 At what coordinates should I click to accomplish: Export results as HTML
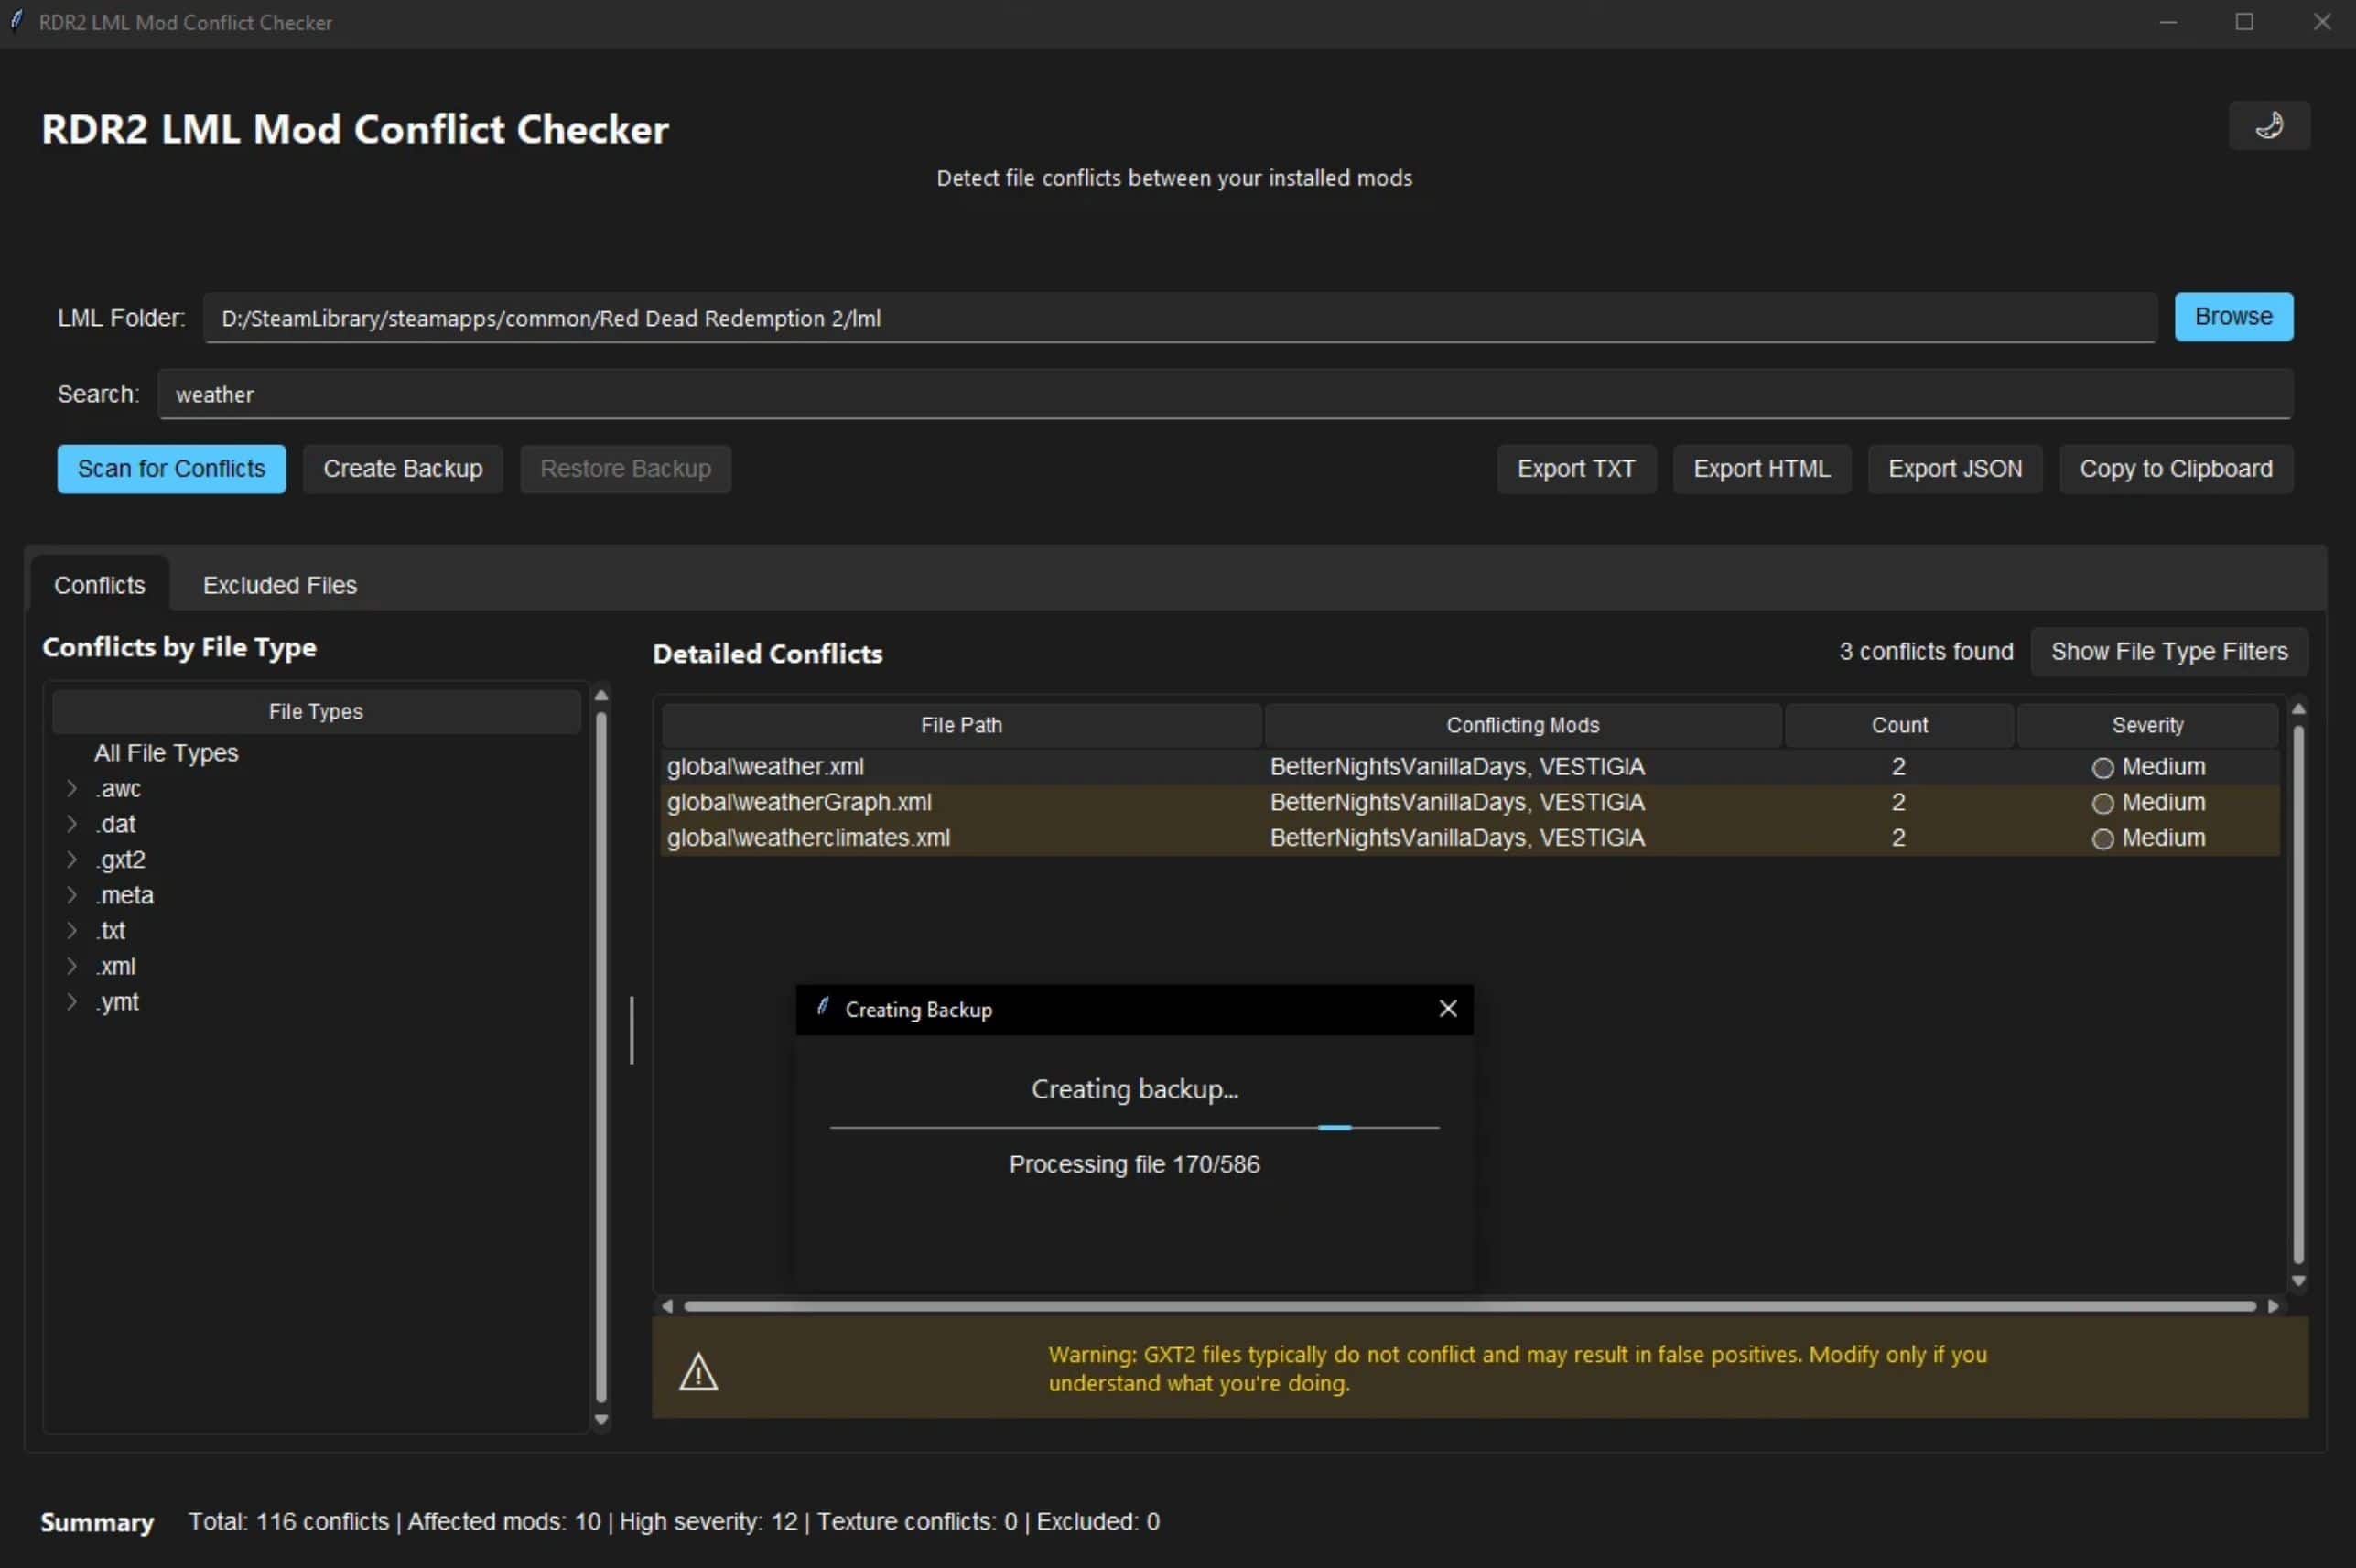(x=1761, y=468)
